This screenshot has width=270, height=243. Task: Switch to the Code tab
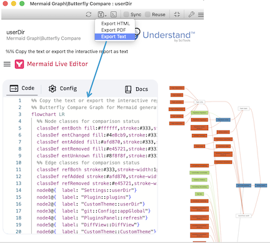pos(22,88)
